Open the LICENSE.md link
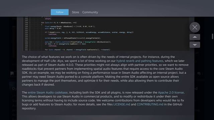 (122, 104)
